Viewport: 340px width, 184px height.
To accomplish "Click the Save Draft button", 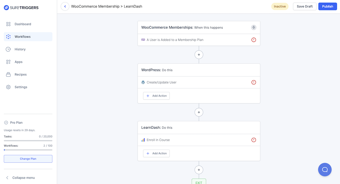I will tap(305, 6).
